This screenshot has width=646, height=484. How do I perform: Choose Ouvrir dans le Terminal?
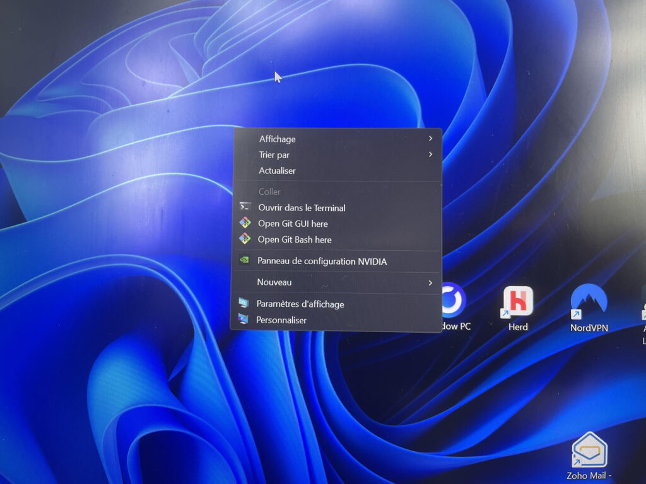[302, 207]
